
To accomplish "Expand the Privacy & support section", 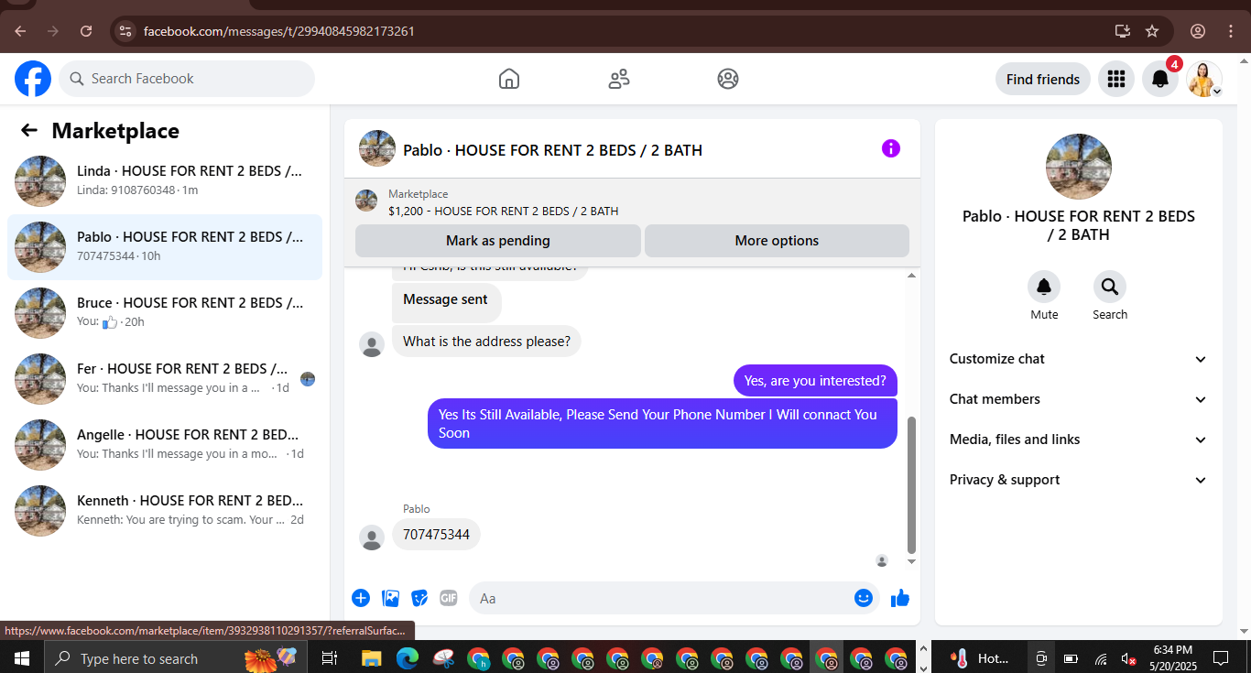I will [1078, 480].
